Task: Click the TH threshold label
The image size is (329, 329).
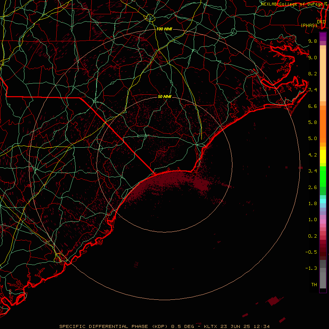Action: tap(314, 285)
